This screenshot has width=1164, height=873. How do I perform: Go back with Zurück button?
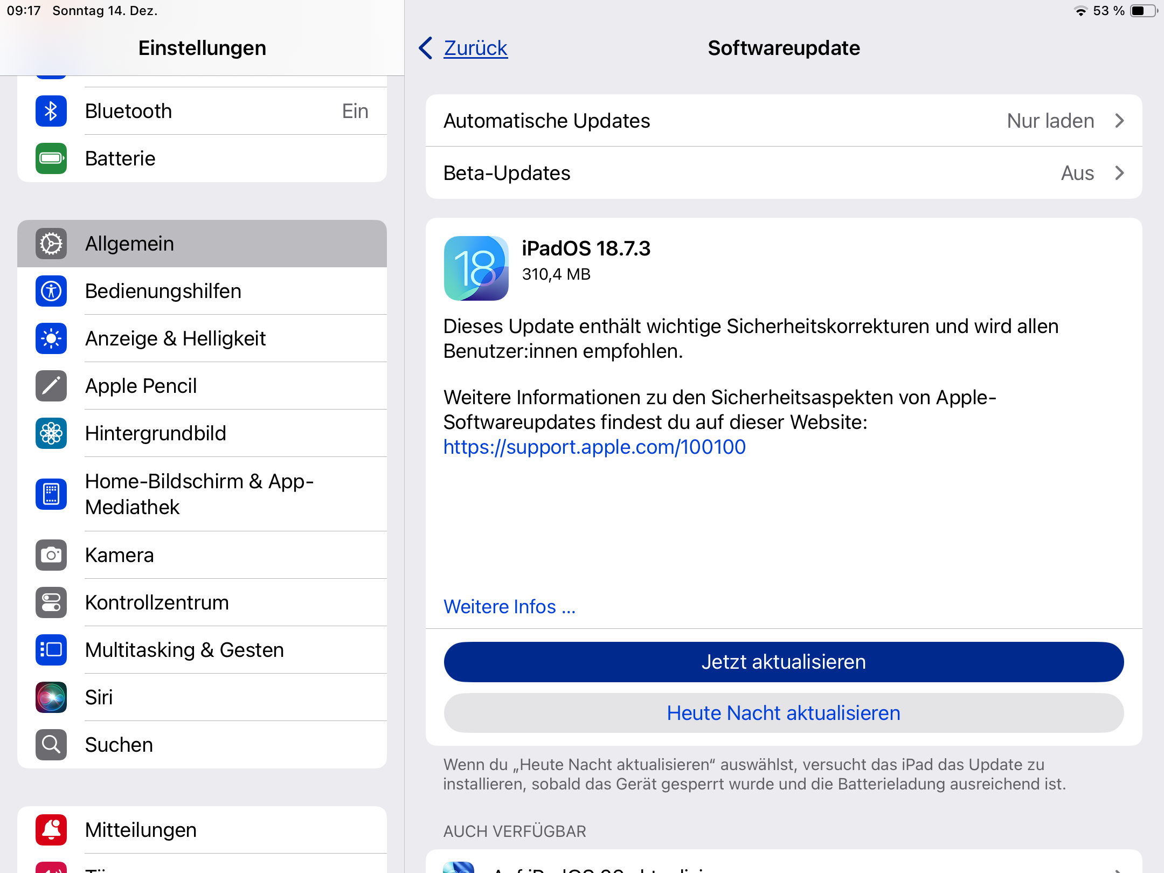click(x=464, y=48)
